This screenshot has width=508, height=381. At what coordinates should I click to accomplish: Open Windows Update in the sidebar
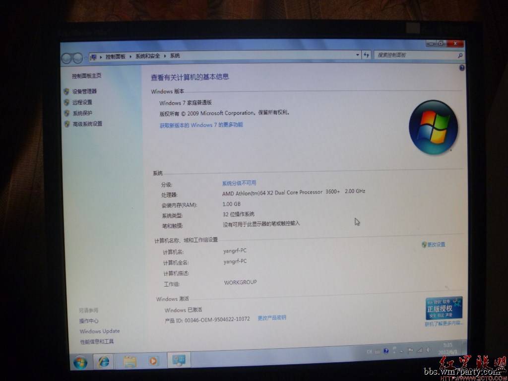(100, 331)
